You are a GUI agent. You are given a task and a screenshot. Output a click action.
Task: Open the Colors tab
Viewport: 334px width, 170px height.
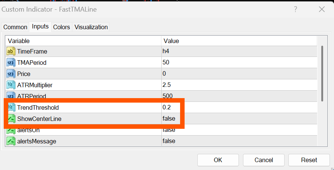(61, 27)
